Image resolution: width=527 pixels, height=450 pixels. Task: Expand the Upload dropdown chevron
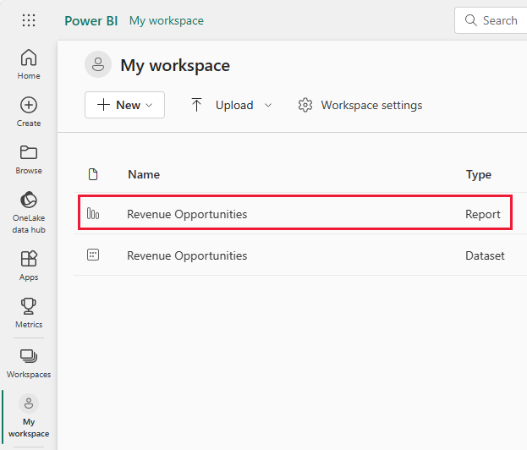(268, 105)
